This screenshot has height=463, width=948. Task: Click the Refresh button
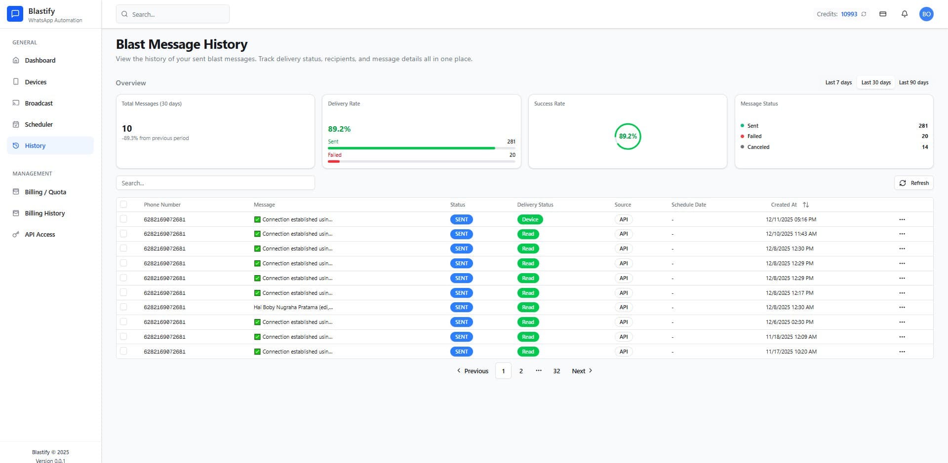coord(913,183)
